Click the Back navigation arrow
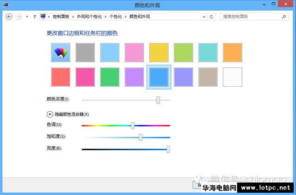The image size is (296, 195). coord(9,17)
